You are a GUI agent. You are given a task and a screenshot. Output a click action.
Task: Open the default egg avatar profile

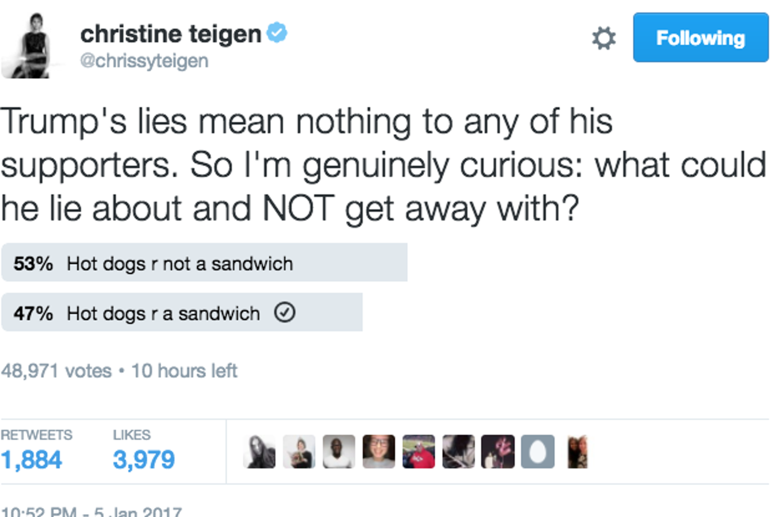coord(537,452)
